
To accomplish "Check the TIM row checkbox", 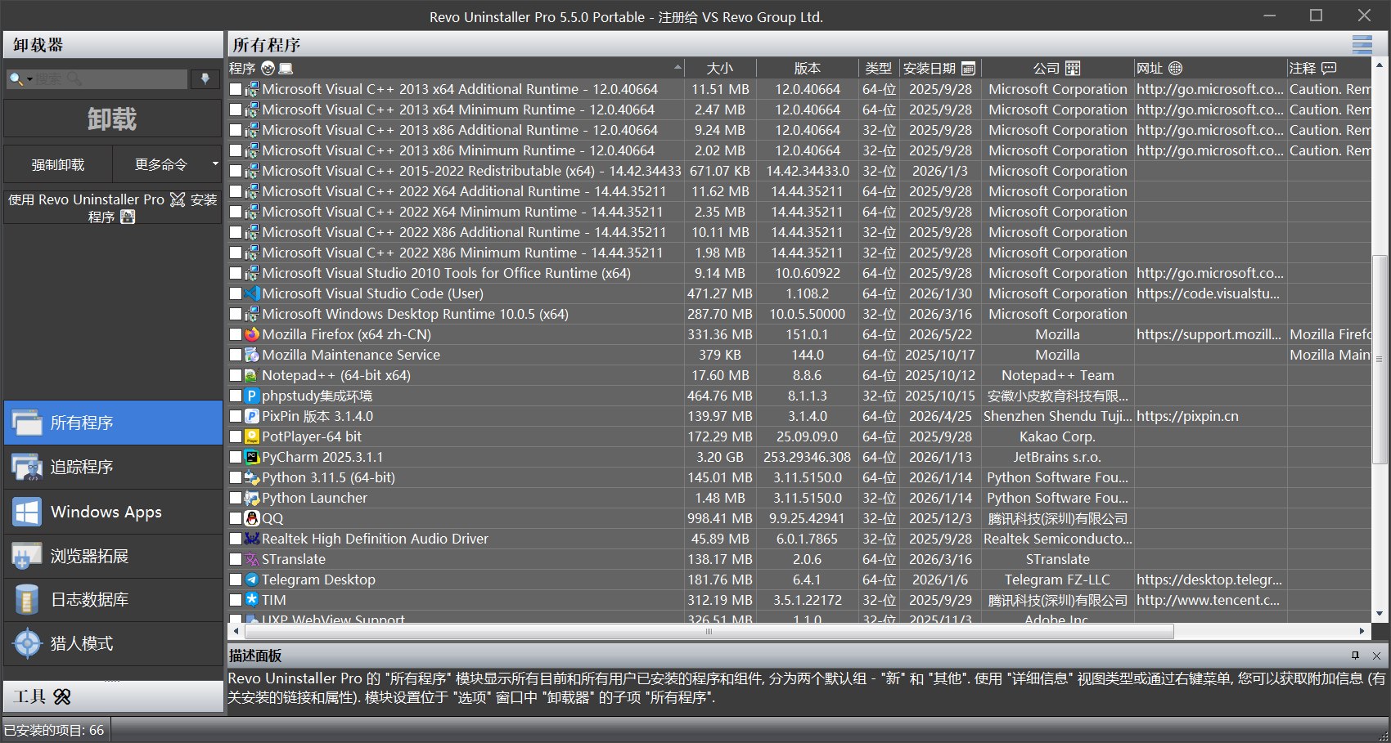I will (x=236, y=600).
